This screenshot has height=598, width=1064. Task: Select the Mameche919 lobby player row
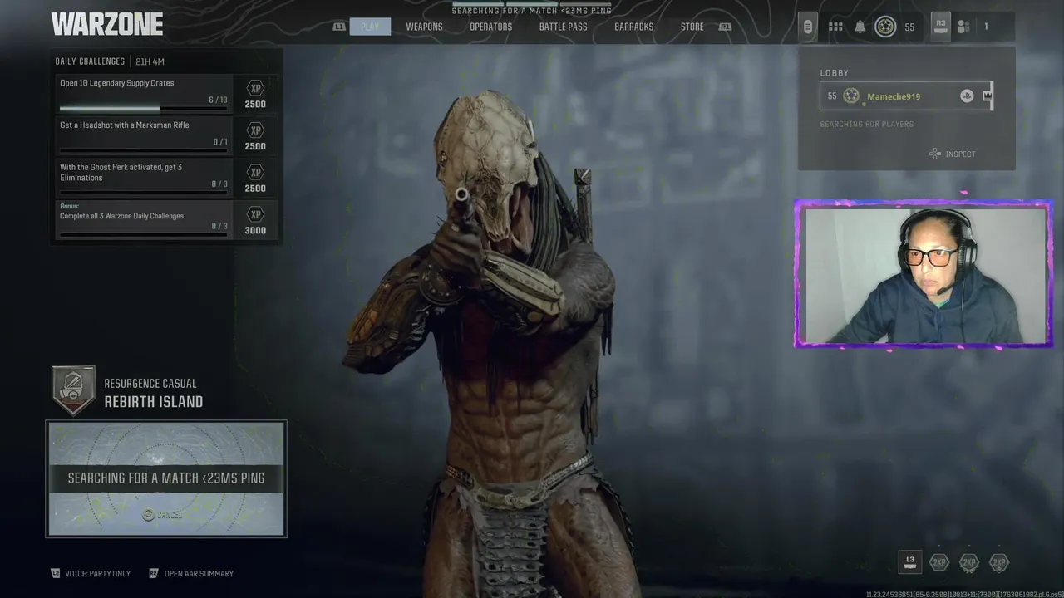906,96
